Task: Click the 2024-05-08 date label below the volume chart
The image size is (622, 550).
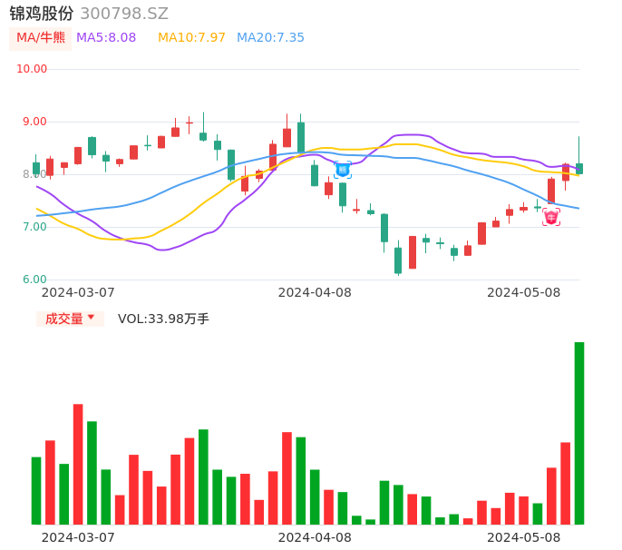Action: pyautogui.click(x=523, y=536)
